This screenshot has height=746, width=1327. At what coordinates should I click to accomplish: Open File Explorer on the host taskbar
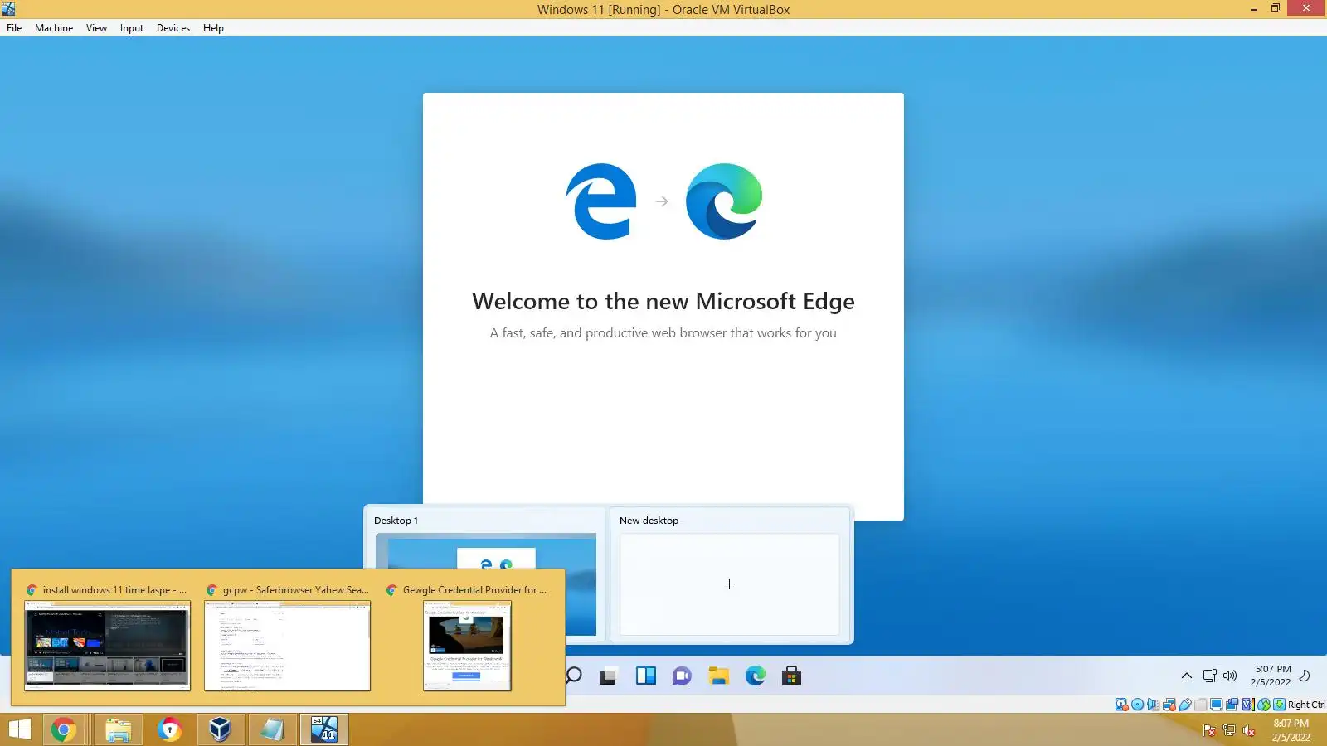119,729
